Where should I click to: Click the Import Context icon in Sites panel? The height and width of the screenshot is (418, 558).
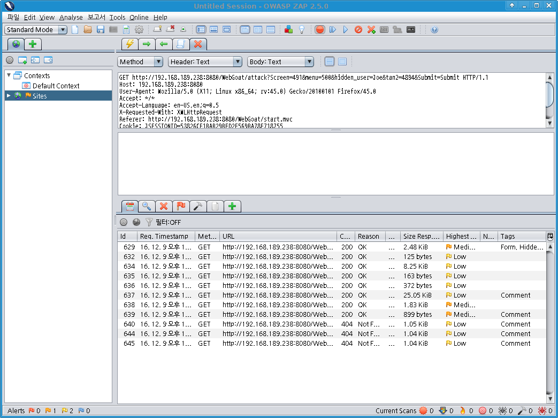(35, 60)
